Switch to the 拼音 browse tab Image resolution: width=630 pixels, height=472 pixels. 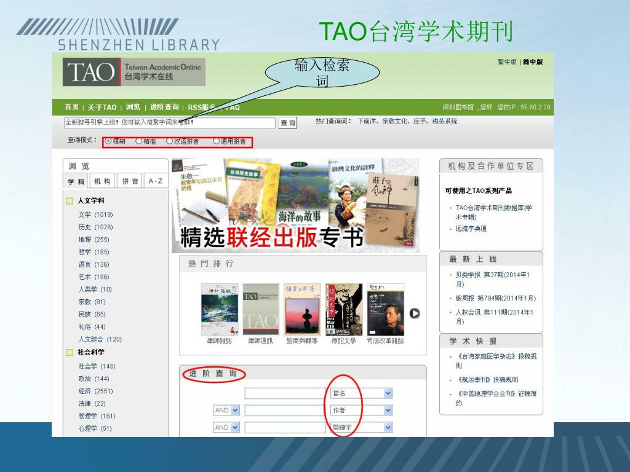pos(130,181)
